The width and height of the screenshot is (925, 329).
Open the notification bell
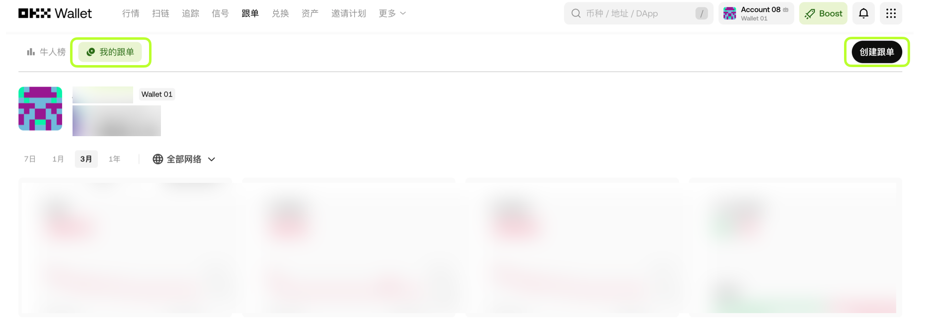[x=863, y=13]
